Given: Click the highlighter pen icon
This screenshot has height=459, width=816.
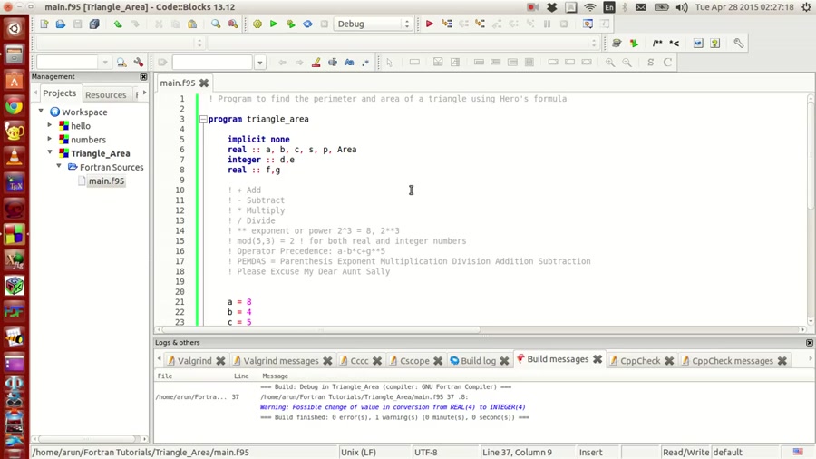Looking at the screenshot, I should [316, 63].
